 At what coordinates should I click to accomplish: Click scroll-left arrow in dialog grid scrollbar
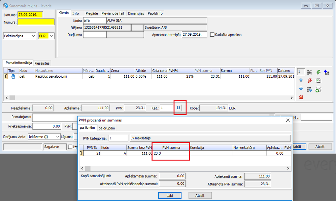coord(82,168)
